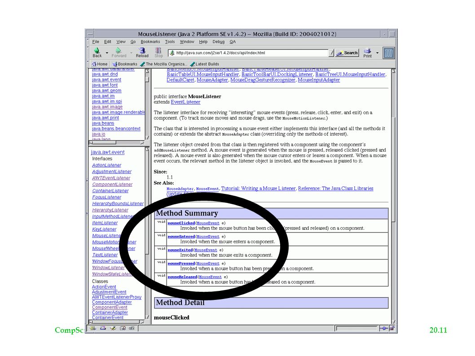Open the Edit menu
This screenshot has width=475, height=356.
pos(108,42)
